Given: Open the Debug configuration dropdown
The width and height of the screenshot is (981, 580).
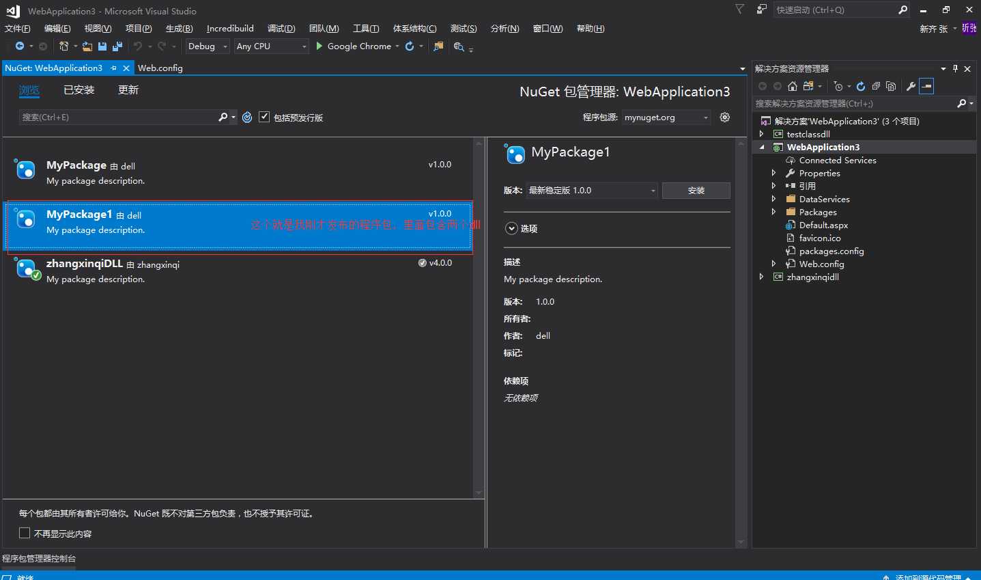Looking at the screenshot, I should [x=208, y=46].
